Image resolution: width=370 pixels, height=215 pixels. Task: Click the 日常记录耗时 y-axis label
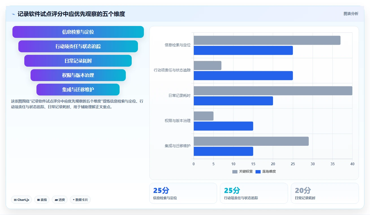[x=179, y=95]
